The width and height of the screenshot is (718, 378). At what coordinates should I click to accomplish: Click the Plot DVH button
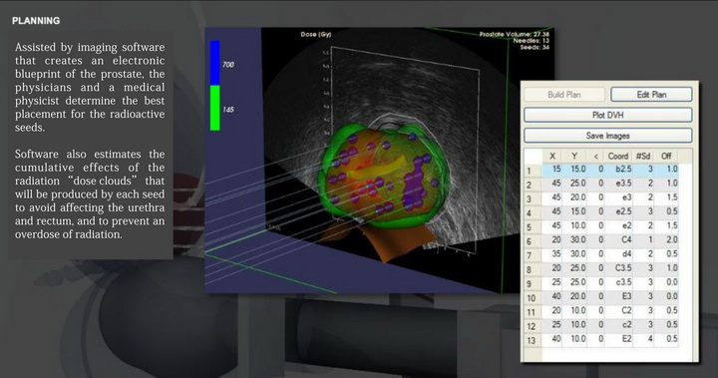[607, 115]
